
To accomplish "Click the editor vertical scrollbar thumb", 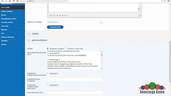I will [x=139, y=9].
